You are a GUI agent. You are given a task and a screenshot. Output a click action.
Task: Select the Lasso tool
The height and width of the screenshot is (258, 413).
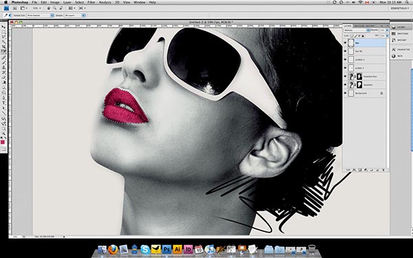4,37
